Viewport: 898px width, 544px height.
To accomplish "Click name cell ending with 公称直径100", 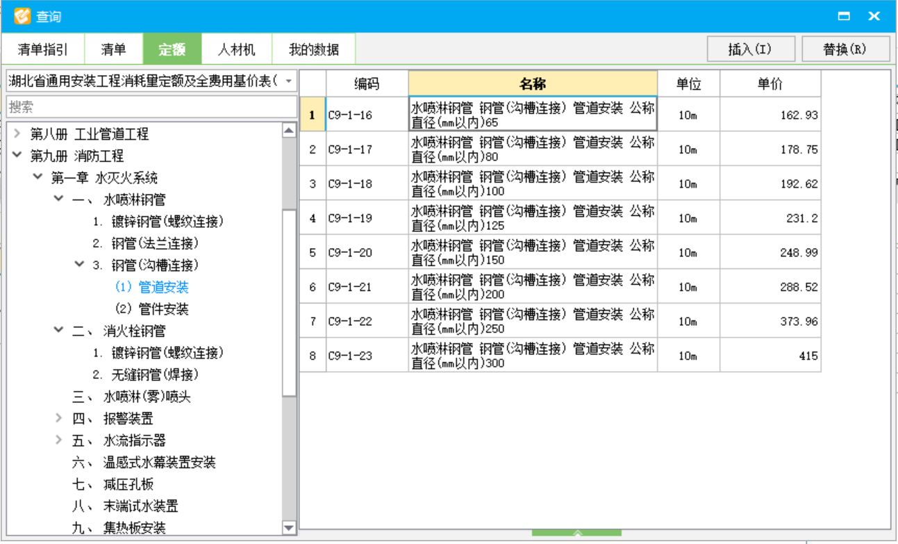I will pyautogui.click(x=533, y=183).
